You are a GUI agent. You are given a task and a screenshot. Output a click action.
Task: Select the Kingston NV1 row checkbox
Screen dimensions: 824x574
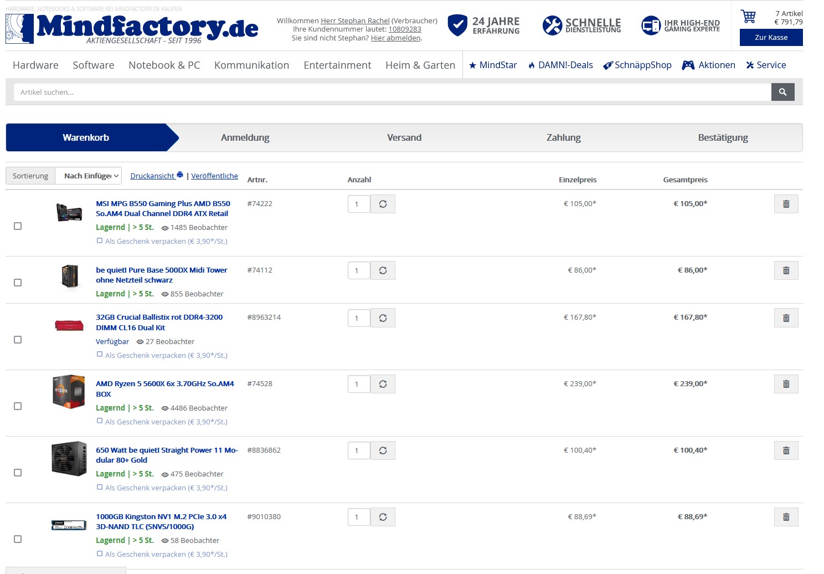(18, 539)
